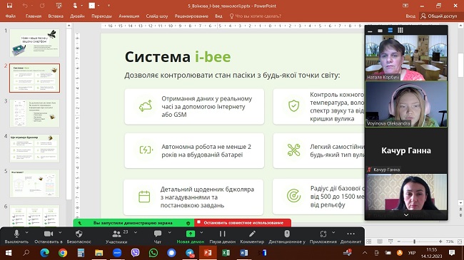Open the Участники participants panel
Screen dimensions: 464x260
[x=116, y=237]
